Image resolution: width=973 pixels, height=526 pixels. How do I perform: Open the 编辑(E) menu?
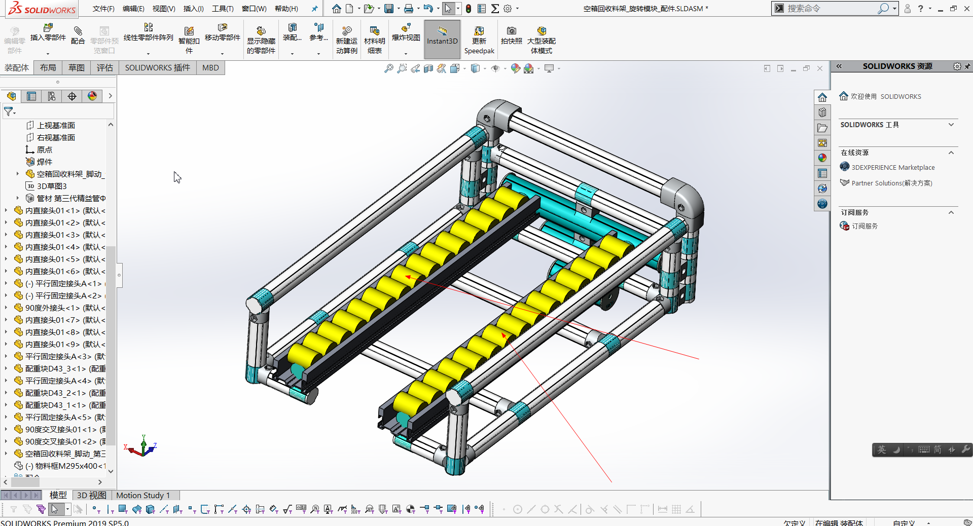tap(133, 9)
